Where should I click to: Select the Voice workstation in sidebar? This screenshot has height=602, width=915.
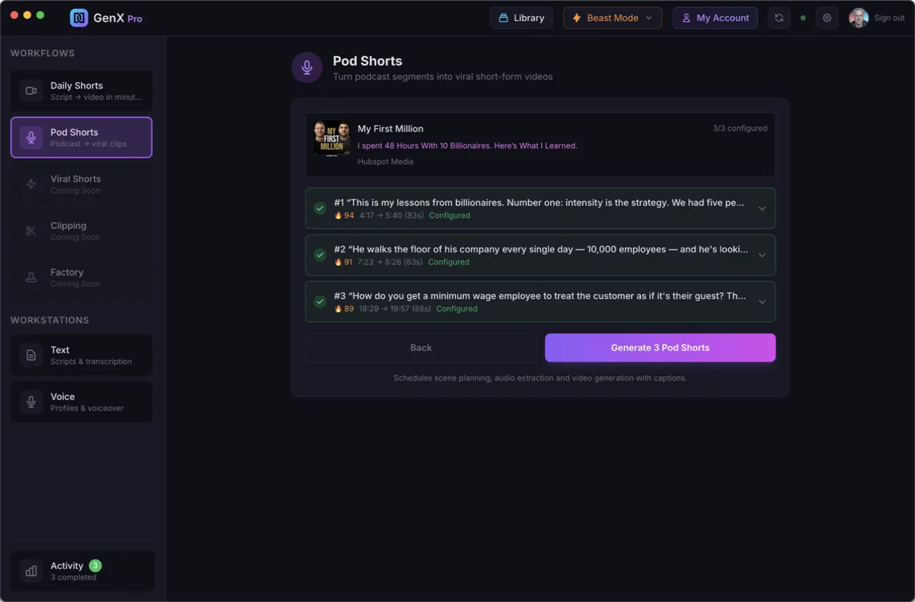(x=82, y=402)
